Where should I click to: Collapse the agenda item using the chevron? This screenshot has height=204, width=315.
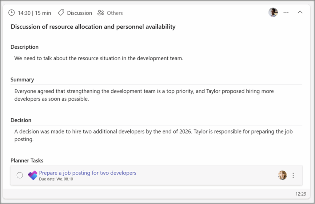300,12
